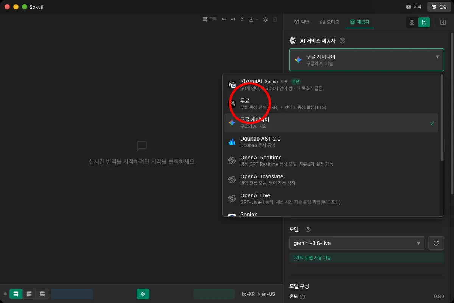Open 자막 subtitles button
This screenshot has height=303, width=454.
pyautogui.click(x=414, y=7)
